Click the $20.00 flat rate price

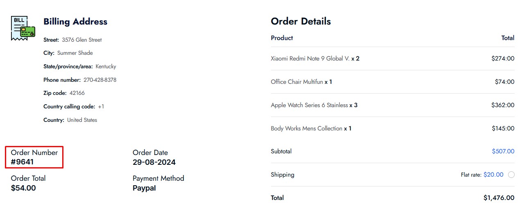click(x=493, y=175)
